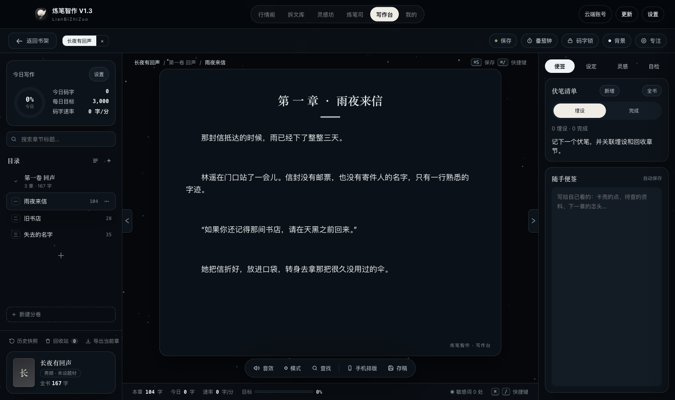The image size is (675, 400).
Task: Click the circular 0% daily progress ring
Action: point(30,102)
